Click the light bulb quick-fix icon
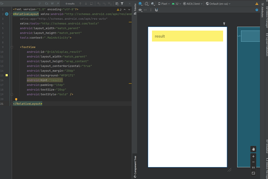Image resolution: width=268 pixels, height=179 pixels. [x=16, y=99]
